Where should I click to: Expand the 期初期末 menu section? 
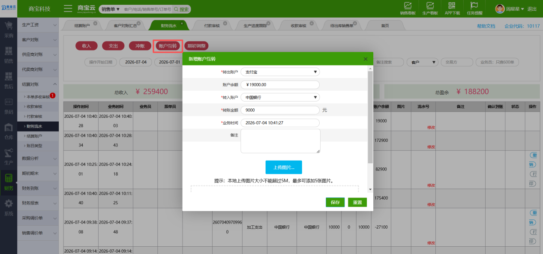pos(38,173)
